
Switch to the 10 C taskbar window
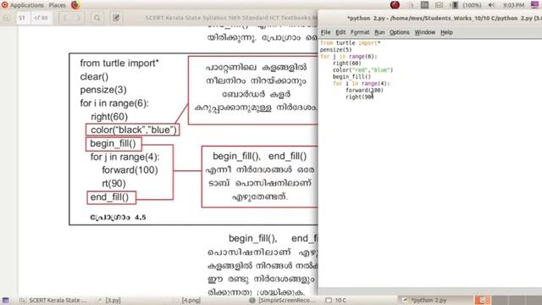click(336, 300)
